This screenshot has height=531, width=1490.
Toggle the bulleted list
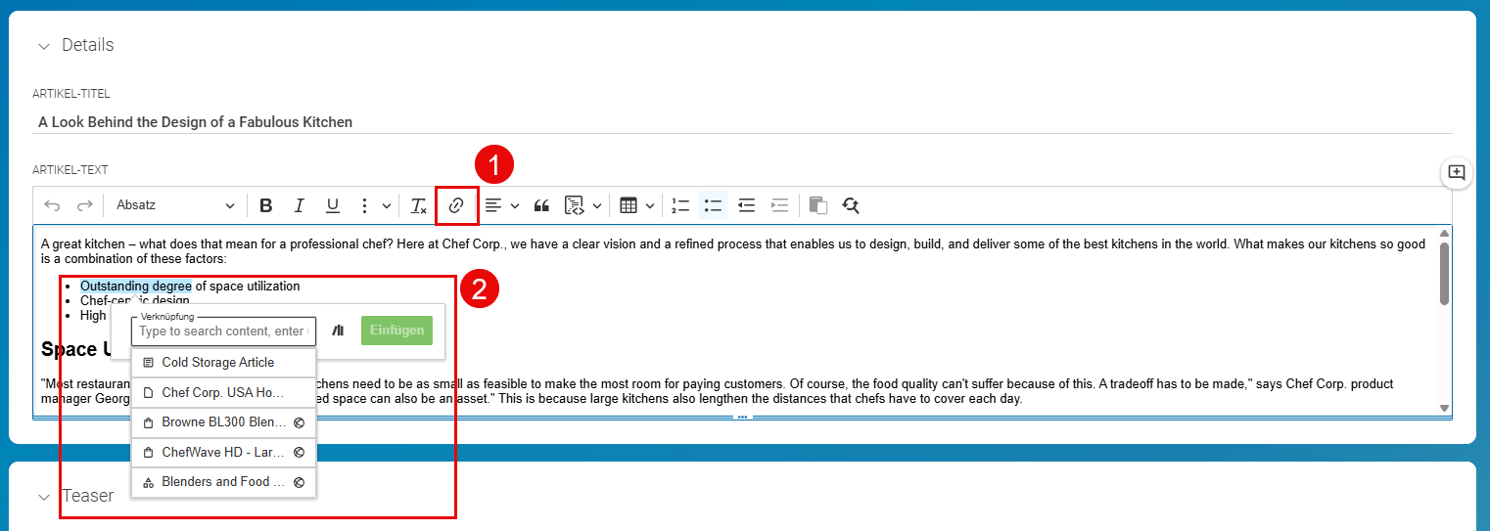714,205
